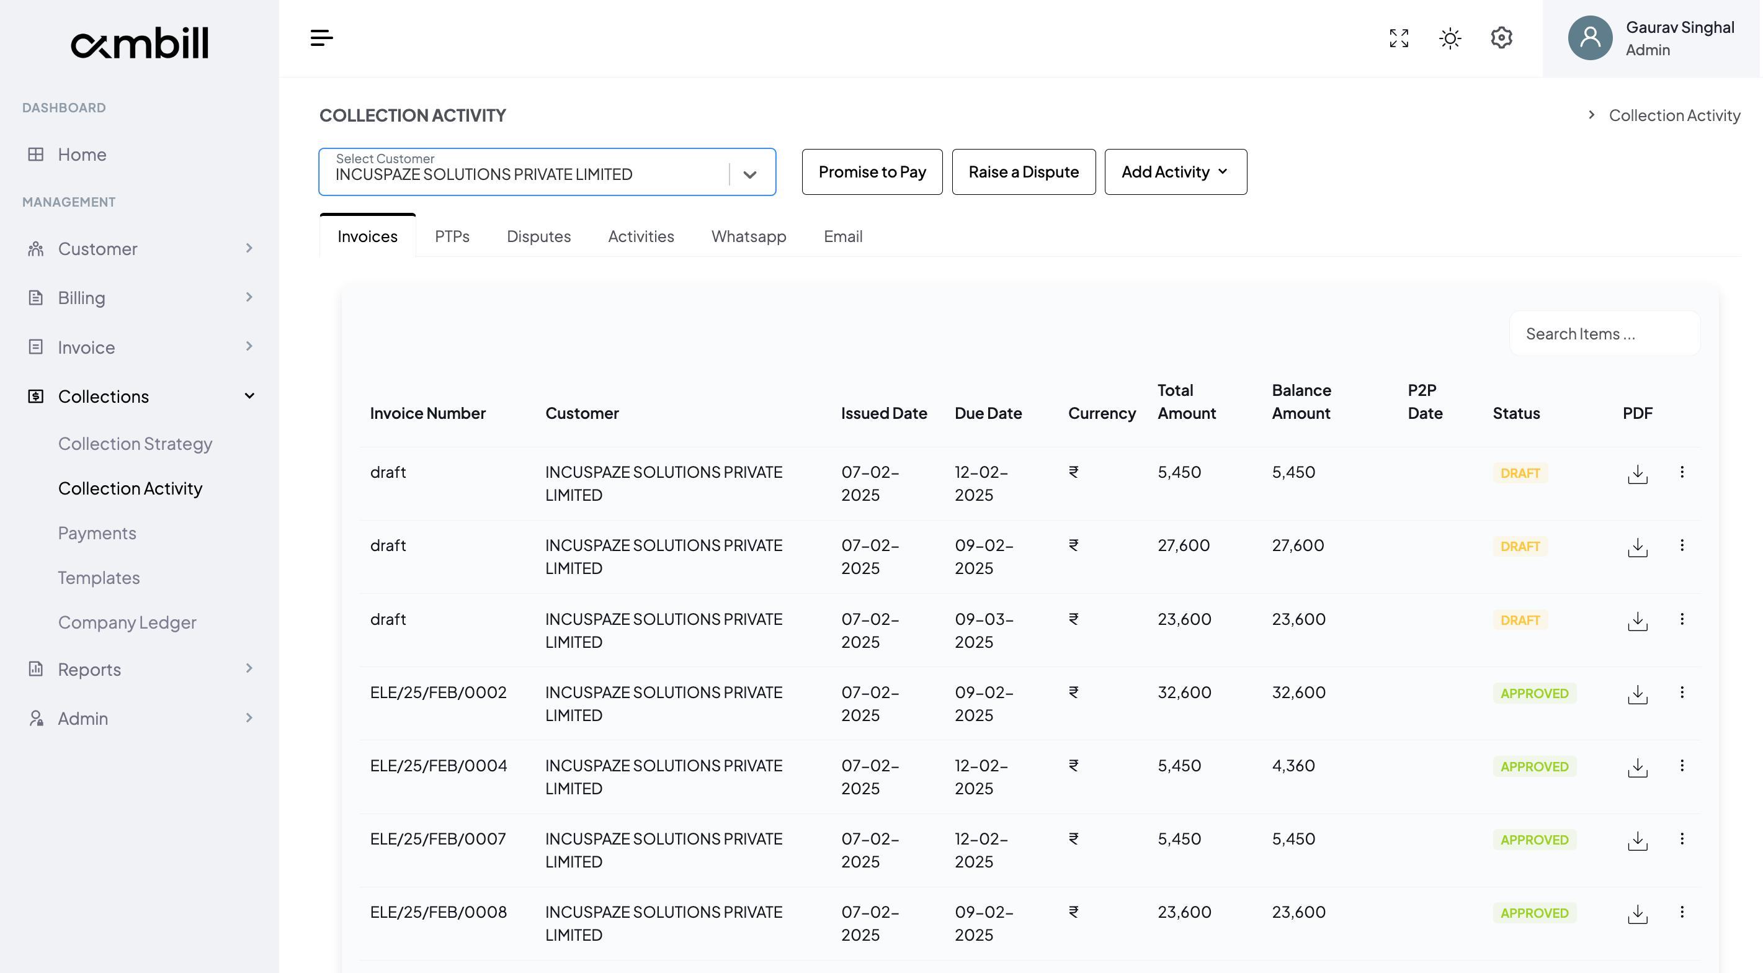Image resolution: width=1763 pixels, height=973 pixels.
Task: Click the user avatar for Gaurav Singhal
Action: 1589,38
